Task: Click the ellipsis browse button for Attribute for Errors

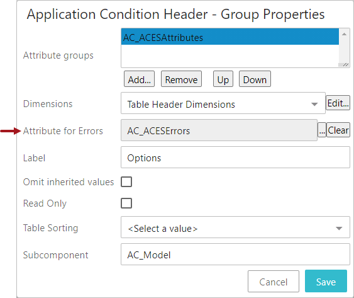Action: pyautogui.click(x=322, y=130)
